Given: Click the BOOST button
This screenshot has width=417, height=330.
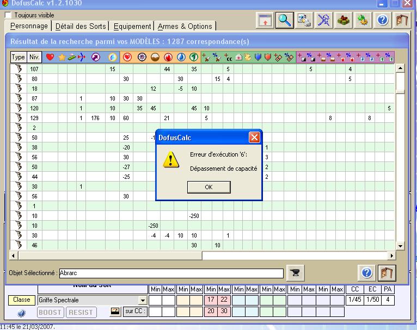Looking at the screenshot, I should click(50, 312).
